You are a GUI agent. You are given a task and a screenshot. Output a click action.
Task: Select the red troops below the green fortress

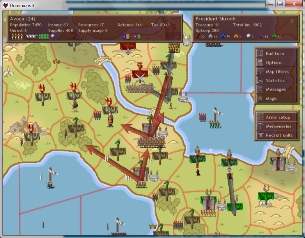click(208, 213)
